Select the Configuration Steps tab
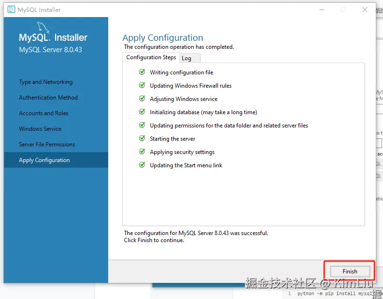Image resolution: width=383 pixels, height=299 pixels. point(151,57)
